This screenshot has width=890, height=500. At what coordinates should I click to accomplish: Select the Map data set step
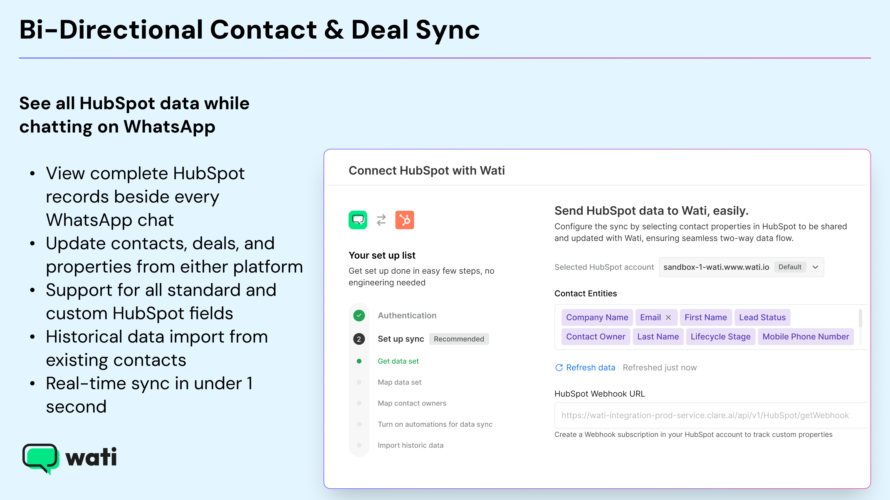point(399,382)
